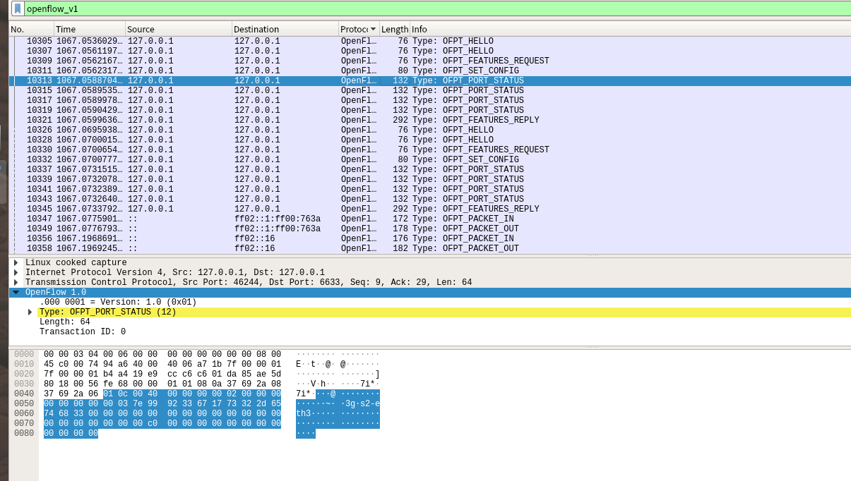Click hex dump offset 0050 row bytes
Image resolution: width=851 pixels, height=481 pixels.
[162, 403]
